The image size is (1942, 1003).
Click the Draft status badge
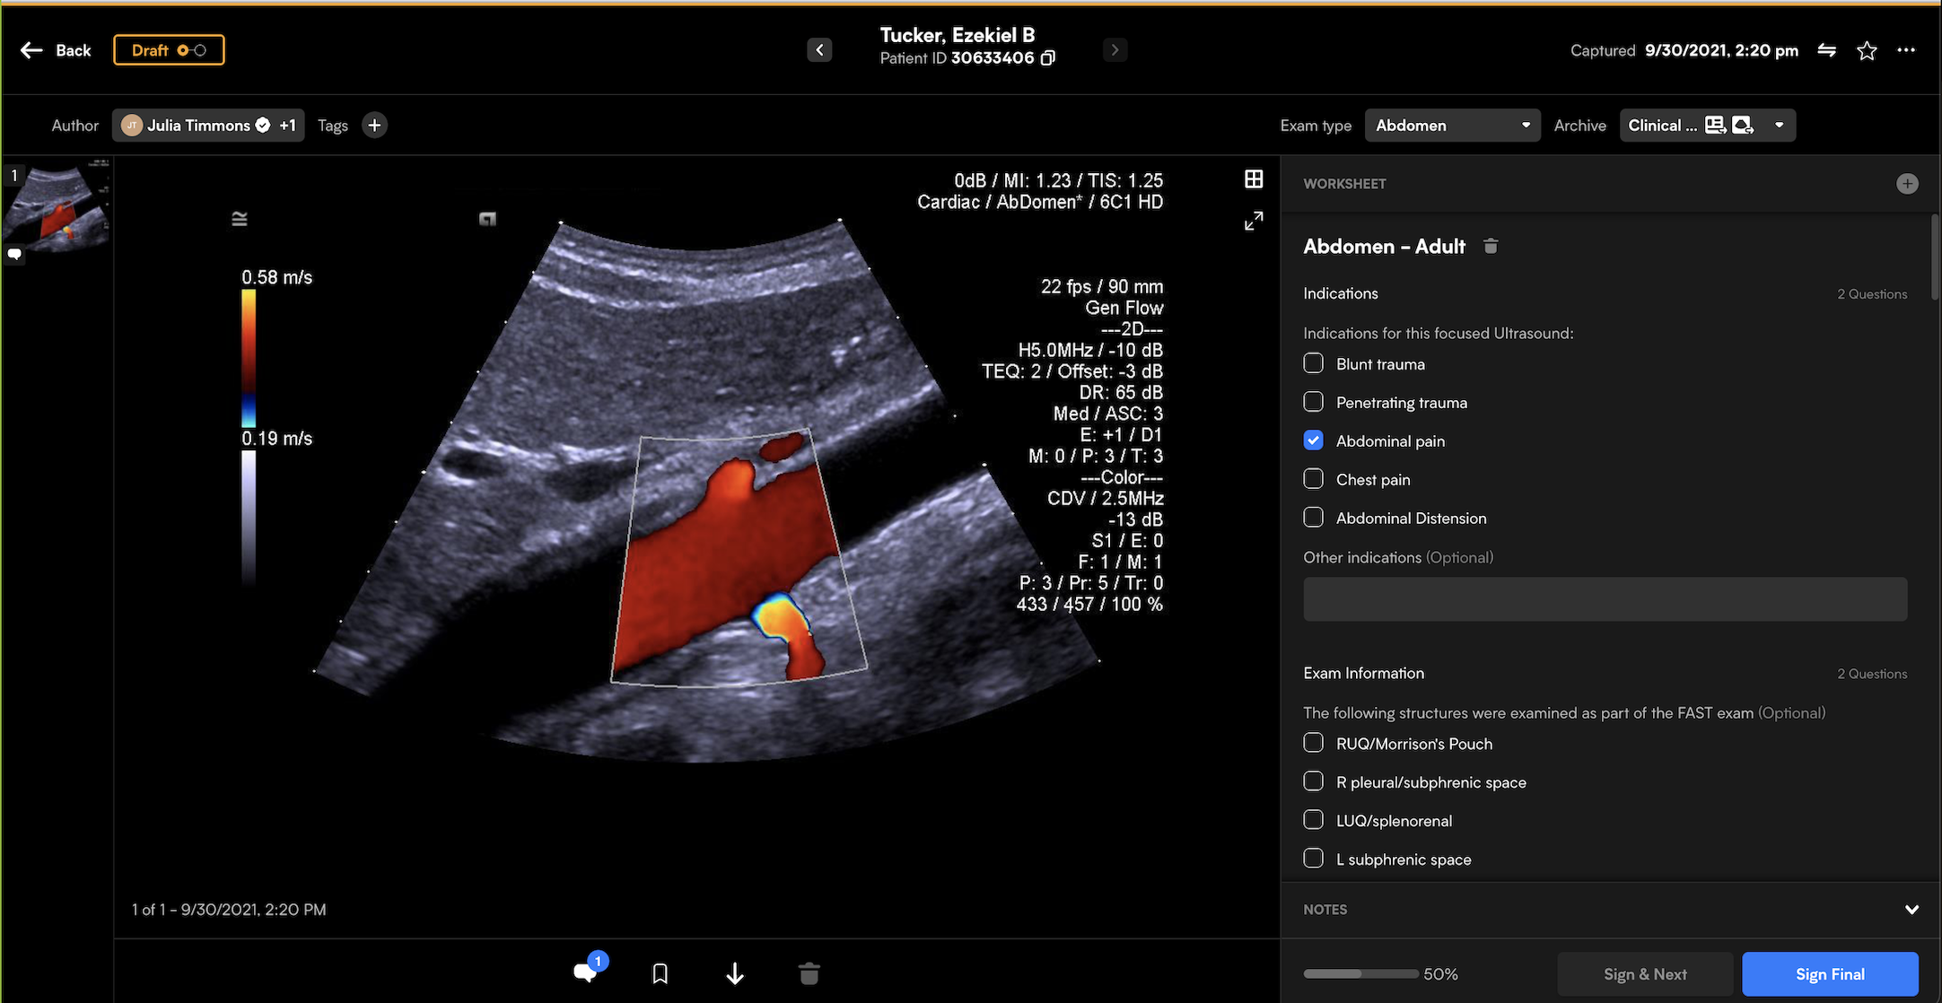coord(169,50)
